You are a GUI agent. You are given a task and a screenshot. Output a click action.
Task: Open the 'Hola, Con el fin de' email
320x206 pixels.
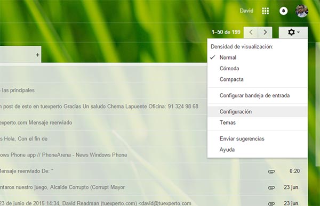[103, 139]
